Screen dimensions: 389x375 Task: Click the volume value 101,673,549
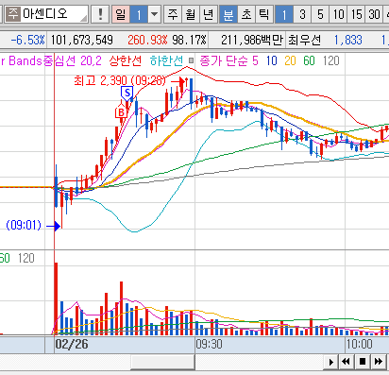tap(82, 40)
